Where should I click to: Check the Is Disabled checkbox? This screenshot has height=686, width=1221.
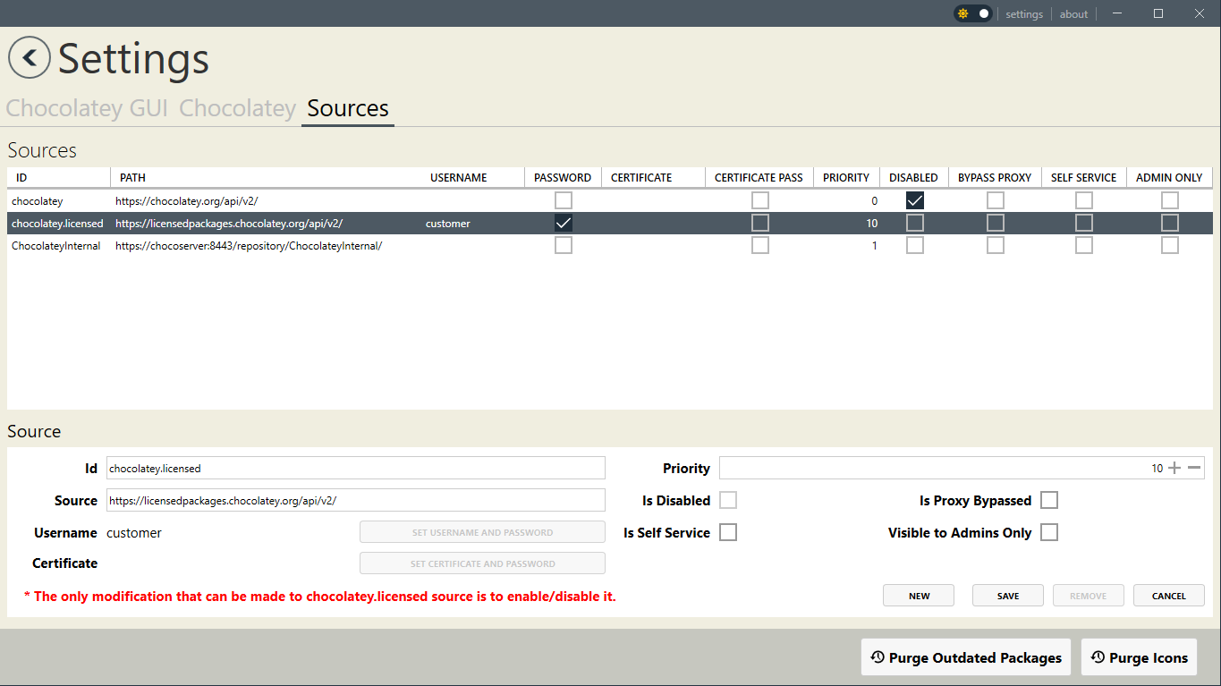click(728, 500)
